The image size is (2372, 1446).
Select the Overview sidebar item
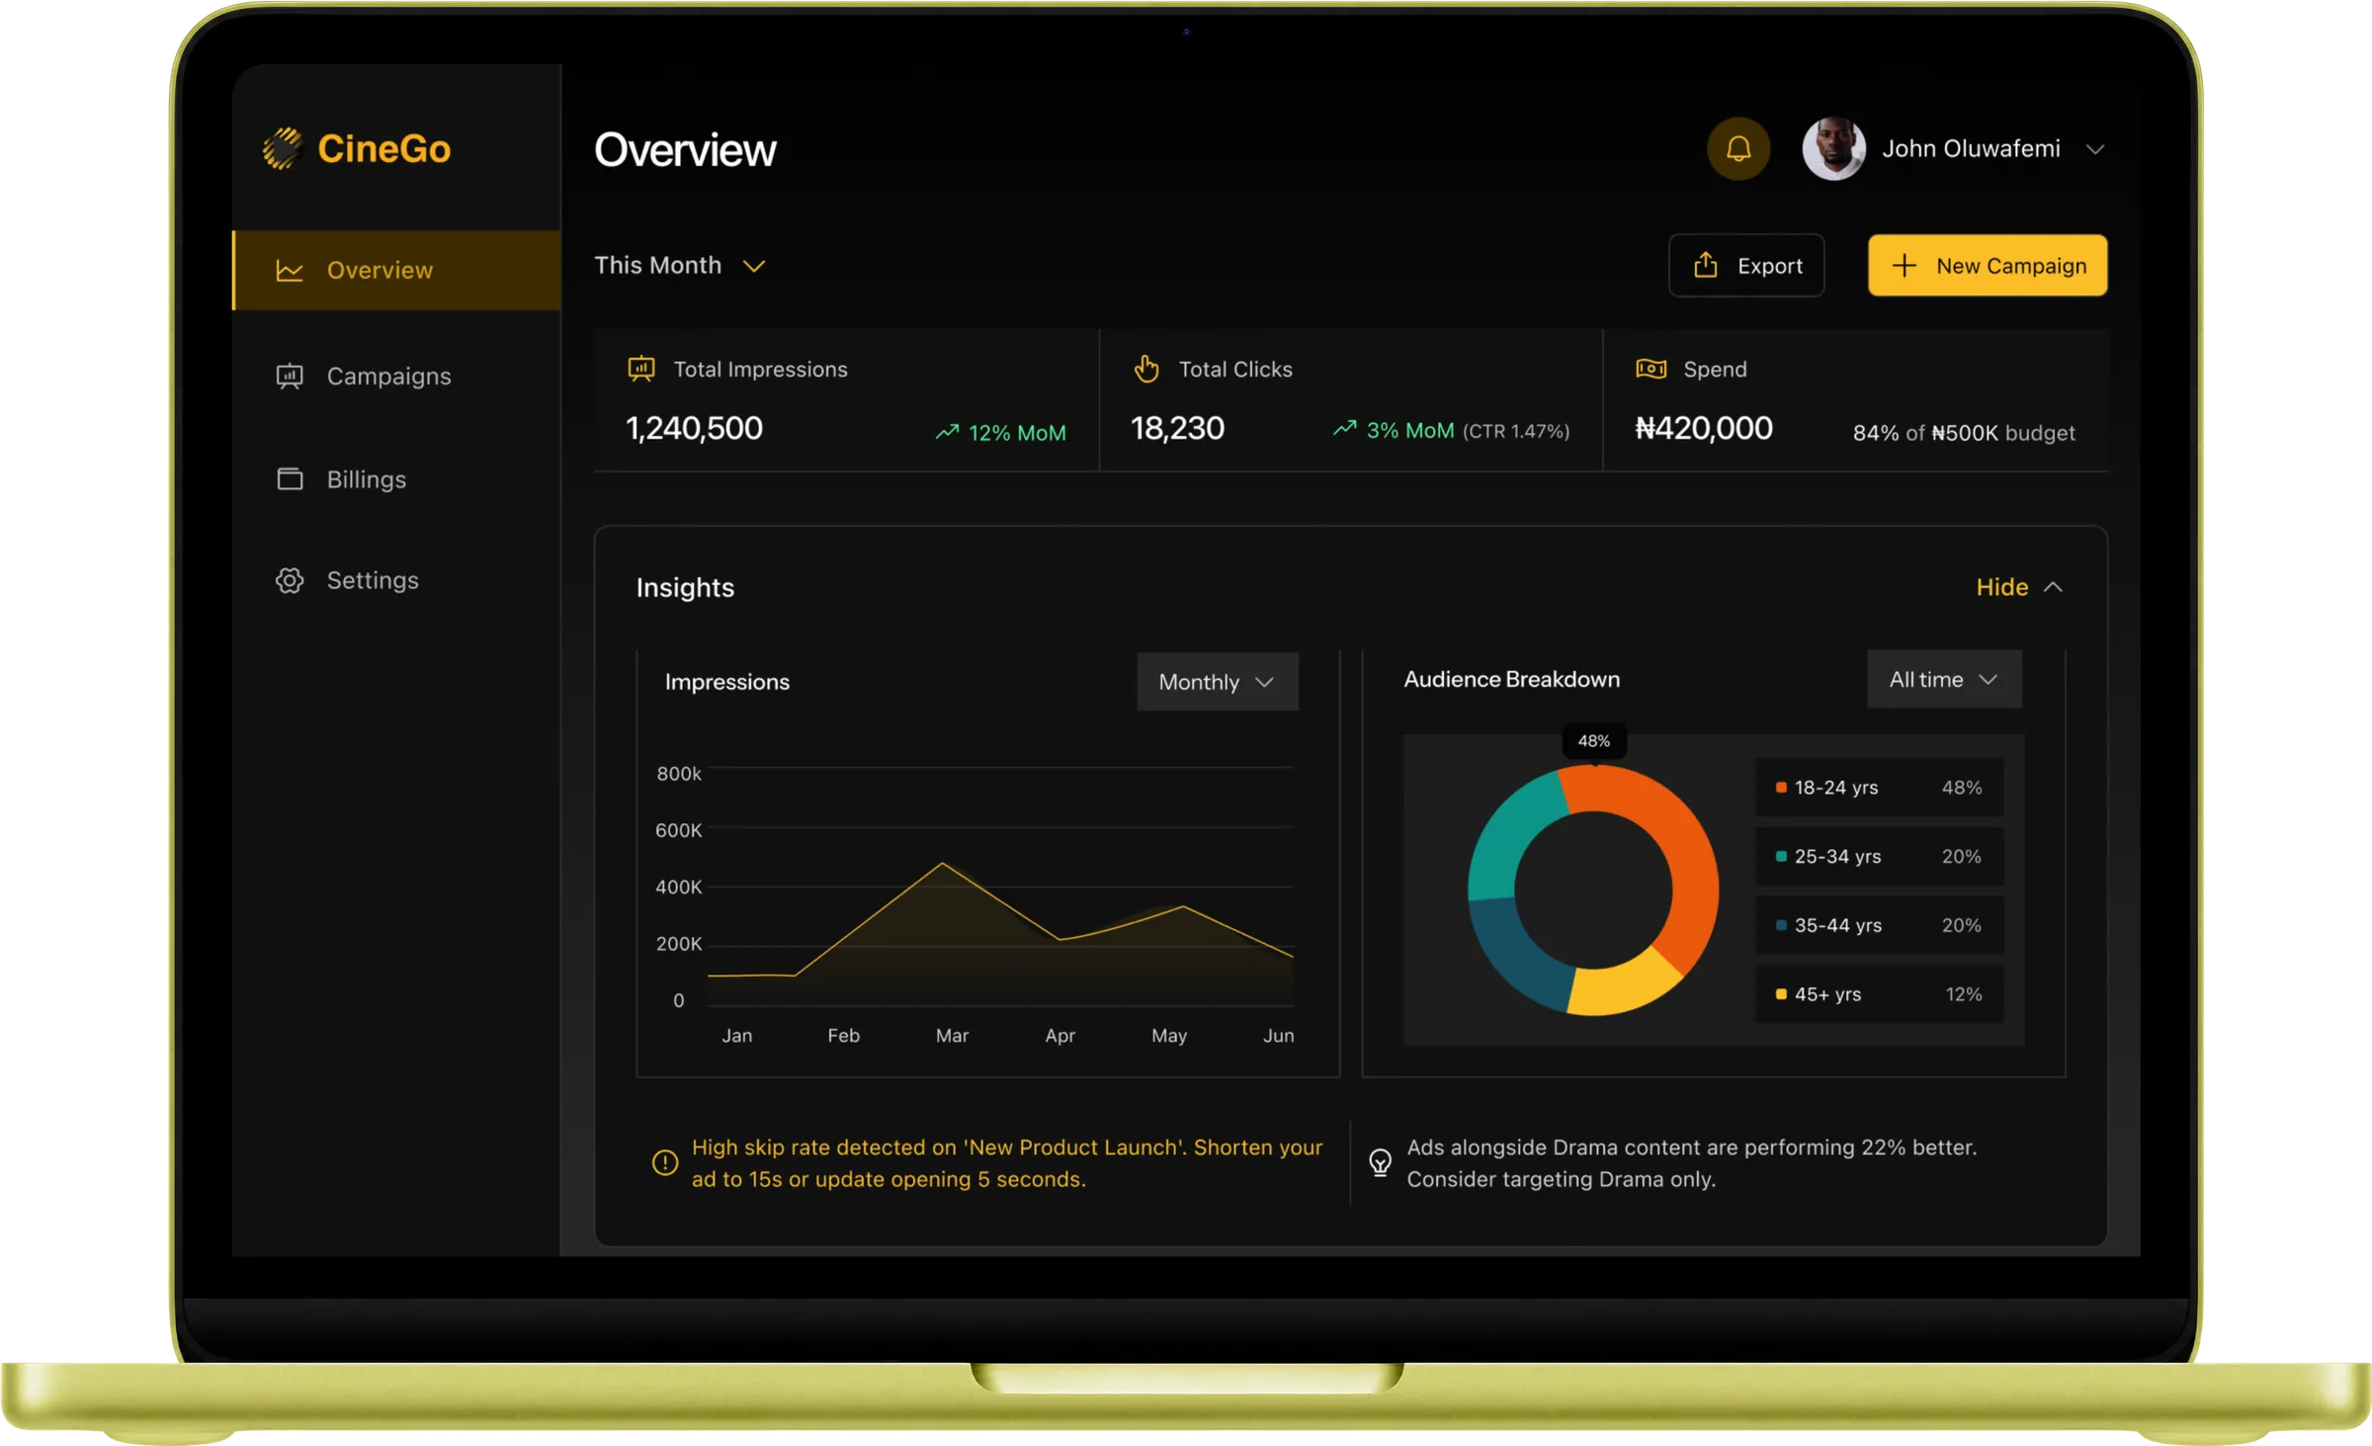coord(396,270)
